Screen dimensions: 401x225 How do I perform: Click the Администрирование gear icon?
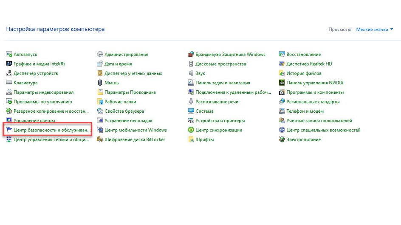pos(100,54)
